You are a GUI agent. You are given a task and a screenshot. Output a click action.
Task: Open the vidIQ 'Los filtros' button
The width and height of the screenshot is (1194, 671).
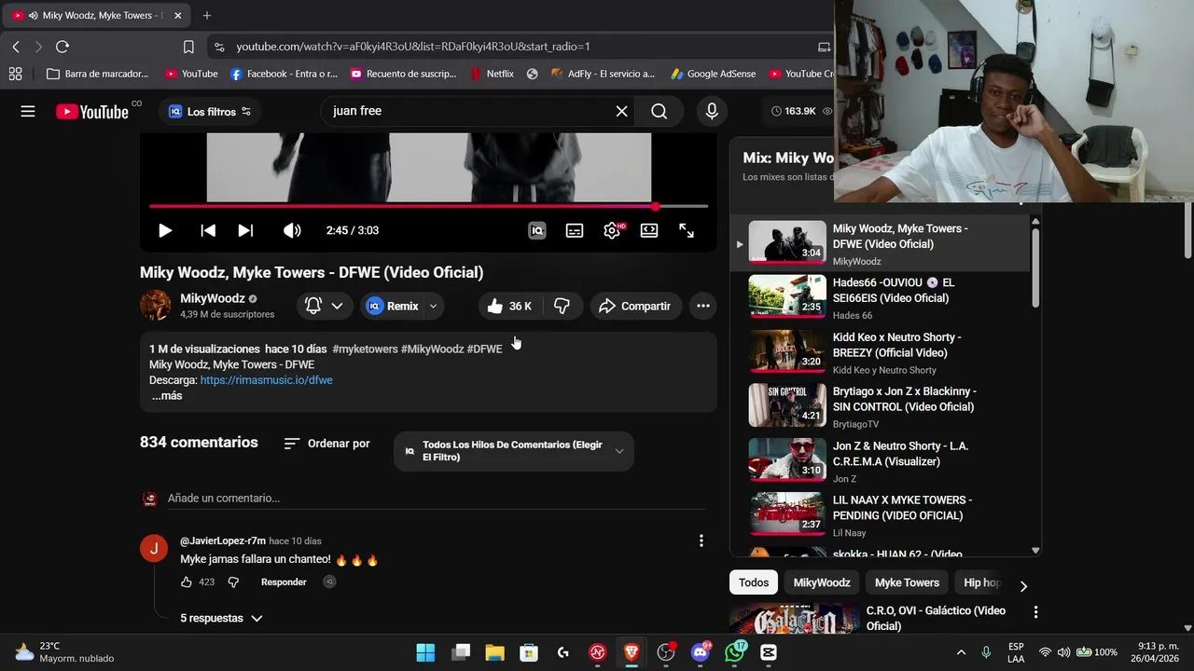point(210,111)
